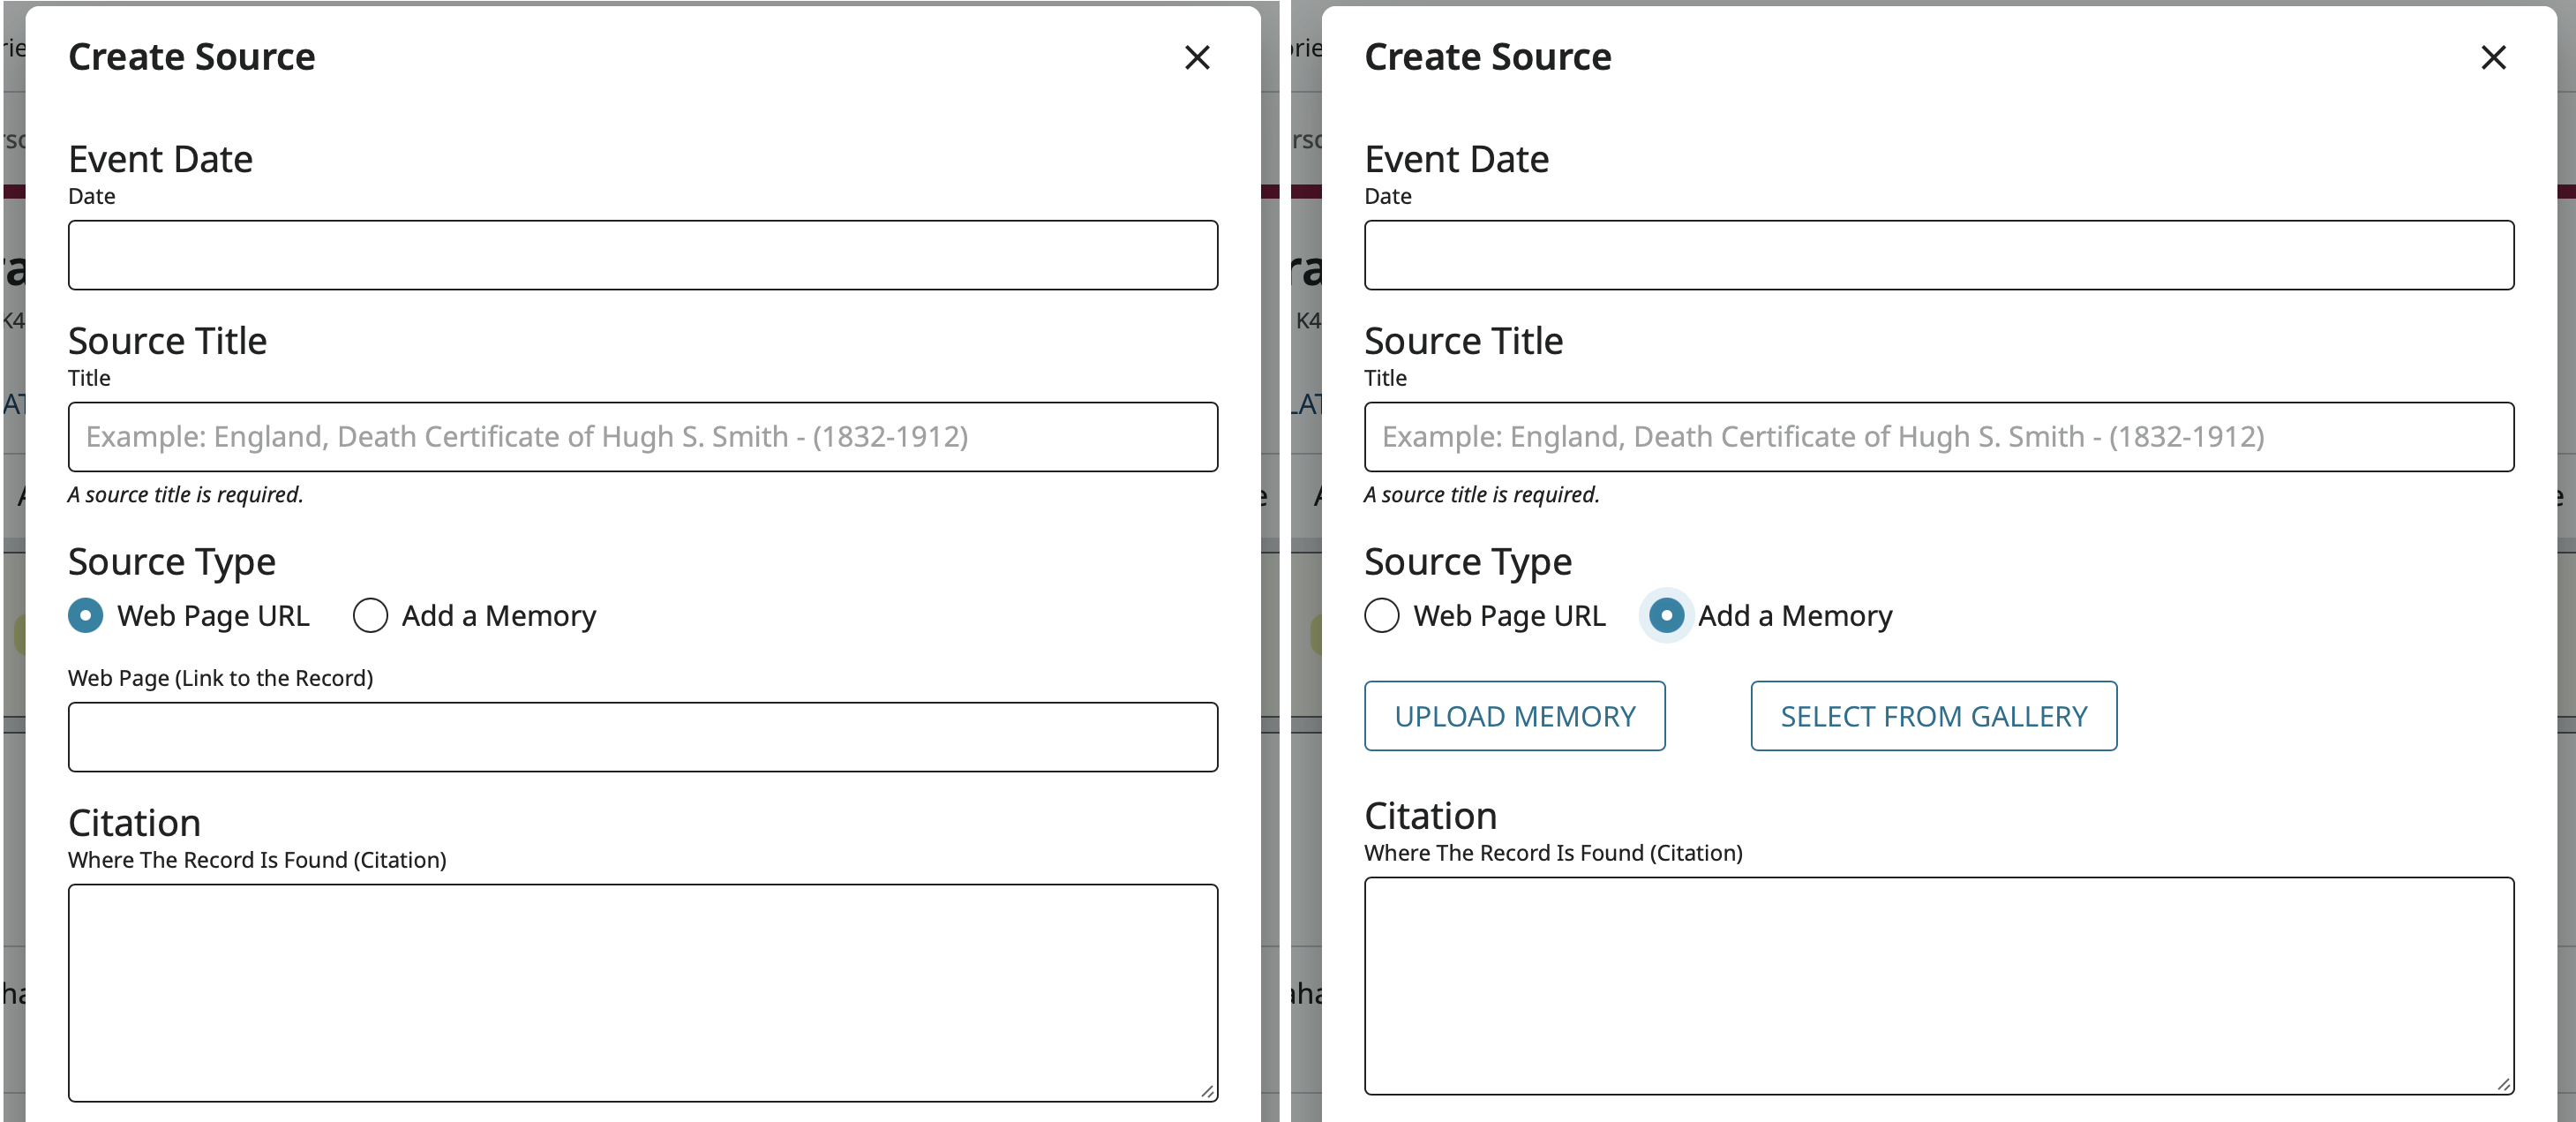Click the Citation text area in right dialog
This screenshot has width=2576, height=1122.
1938,985
